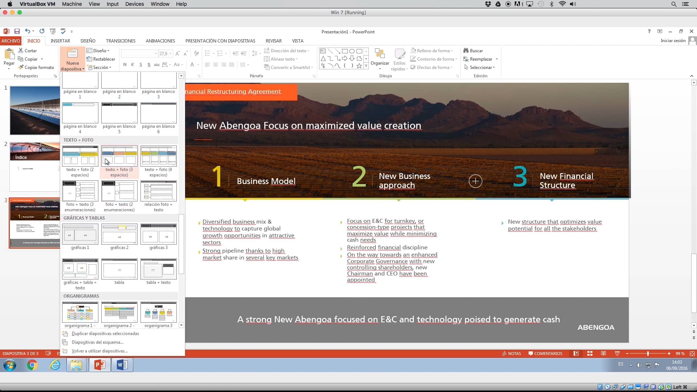This screenshot has height=392, width=697.
Task: Increase font size button
Action: pyautogui.click(x=178, y=54)
